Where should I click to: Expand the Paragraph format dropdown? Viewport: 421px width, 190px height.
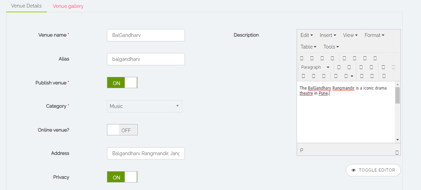pos(315,67)
